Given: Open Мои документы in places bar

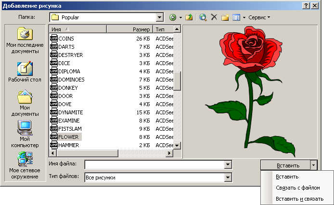Looking at the screenshot, I should [x=25, y=103].
